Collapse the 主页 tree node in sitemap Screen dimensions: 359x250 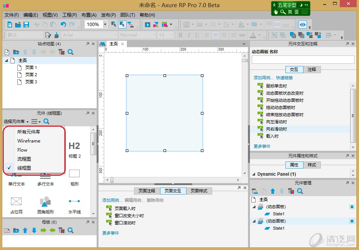6,60
